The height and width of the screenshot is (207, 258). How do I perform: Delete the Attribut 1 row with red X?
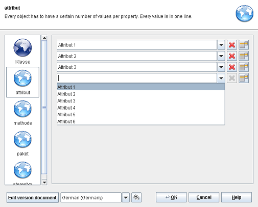coord(232,45)
